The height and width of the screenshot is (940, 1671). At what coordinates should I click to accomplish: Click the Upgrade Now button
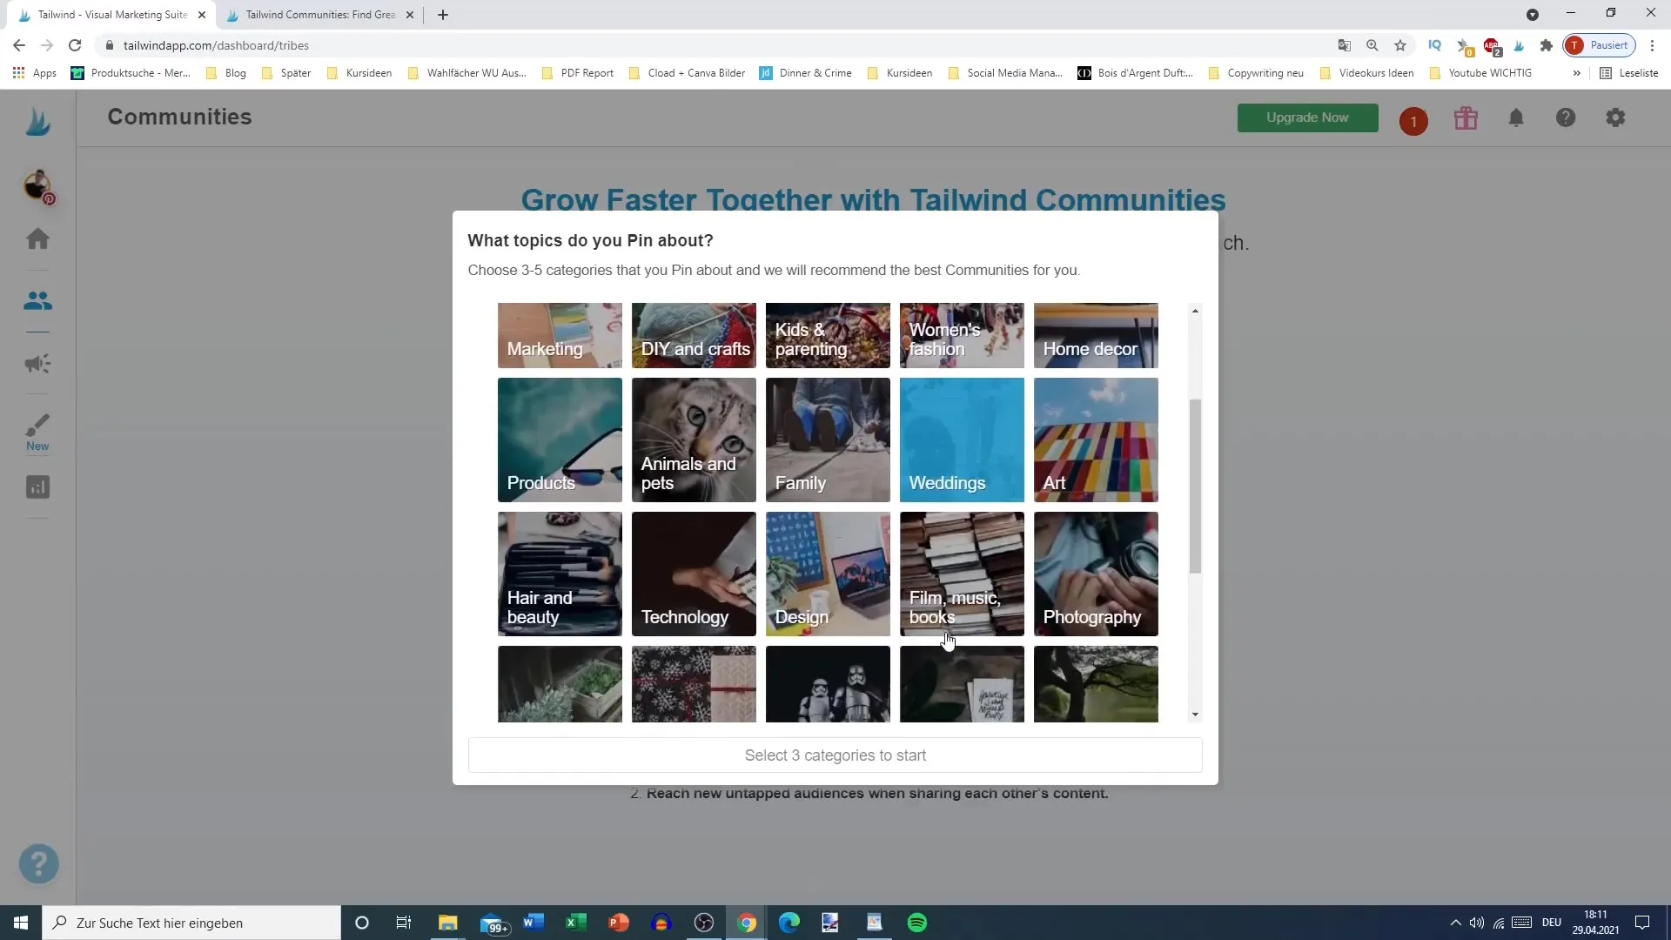pos(1307,117)
